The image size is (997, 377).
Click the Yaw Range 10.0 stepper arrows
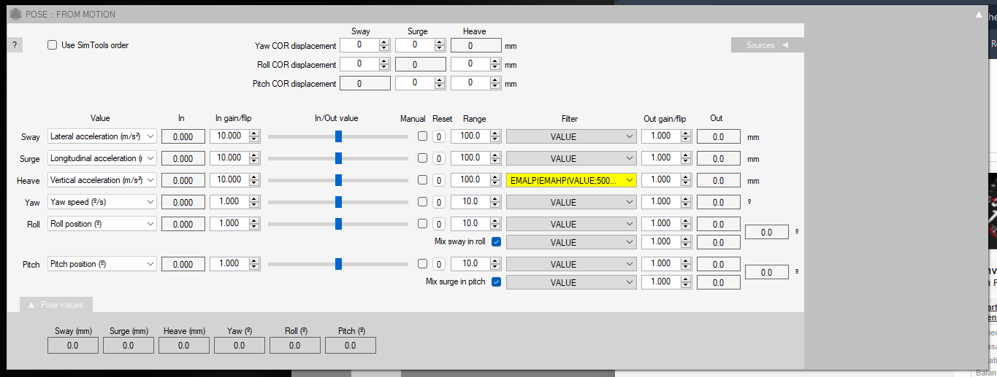click(x=495, y=202)
